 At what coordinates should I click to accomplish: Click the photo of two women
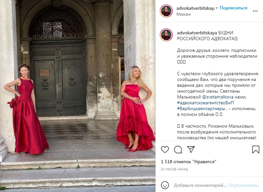tap(78, 96)
